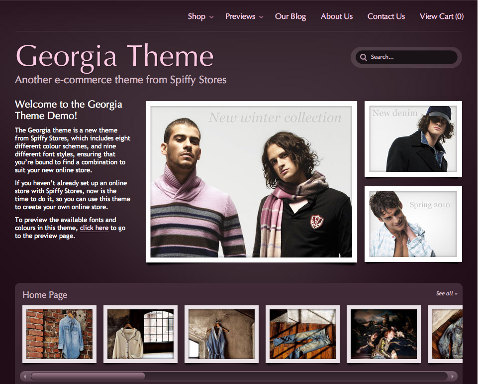Open the Spring 2010 banner image
Viewport: 478px width, 384px height.
click(x=413, y=224)
